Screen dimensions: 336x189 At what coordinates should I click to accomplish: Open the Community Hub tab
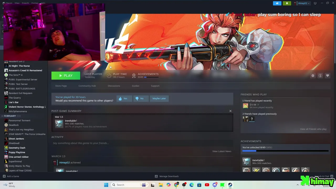87,86
